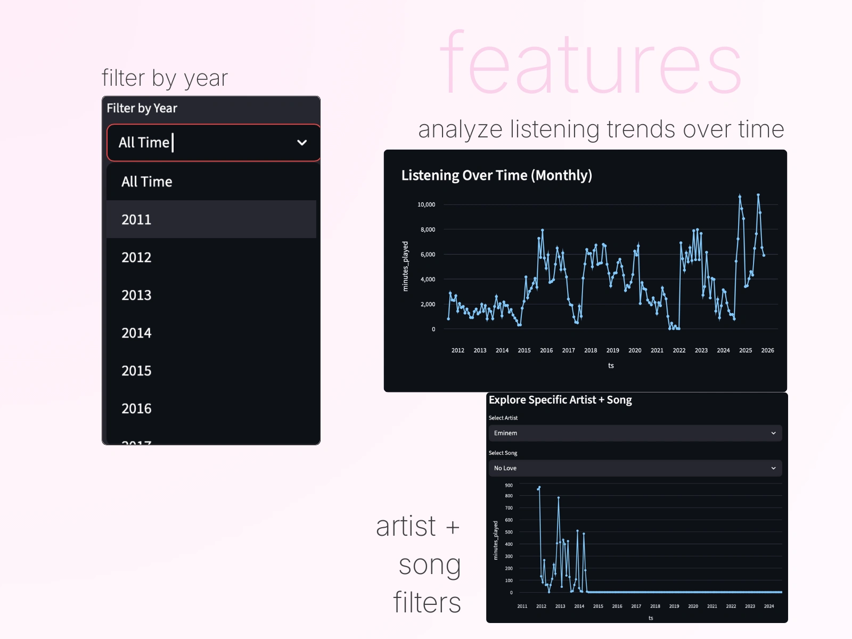Image resolution: width=852 pixels, height=639 pixels.
Task: Click the chevron beside Eminem
Action: pyautogui.click(x=774, y=433)
